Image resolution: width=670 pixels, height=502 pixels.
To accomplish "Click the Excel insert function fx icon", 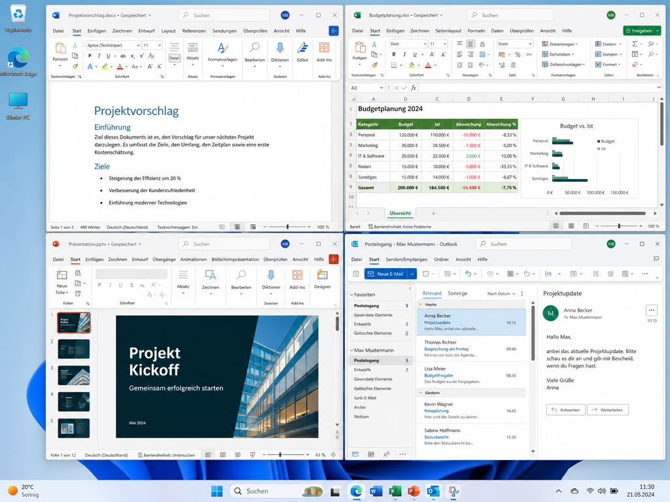I will pos(414,88).
